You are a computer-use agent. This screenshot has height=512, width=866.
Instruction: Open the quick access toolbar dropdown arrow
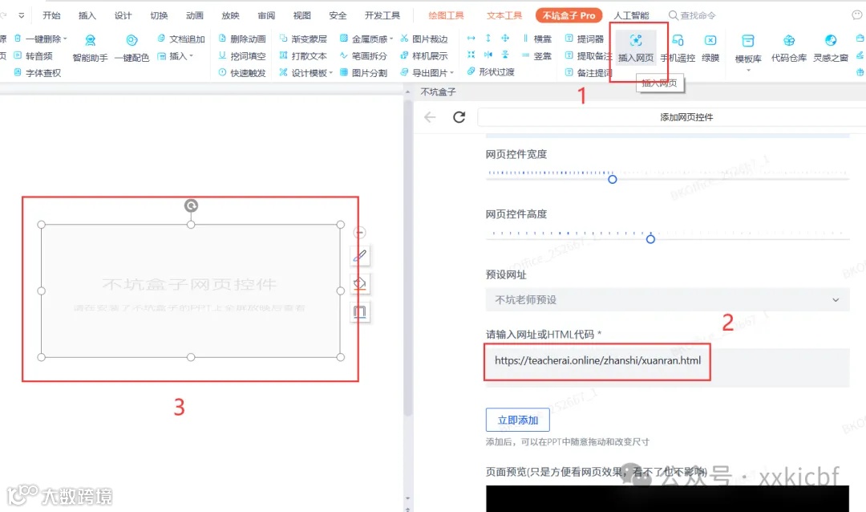click(x=22, y=15)
